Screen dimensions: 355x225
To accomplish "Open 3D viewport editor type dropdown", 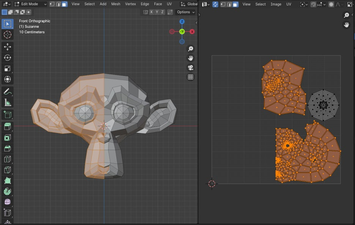I will 6,4.
